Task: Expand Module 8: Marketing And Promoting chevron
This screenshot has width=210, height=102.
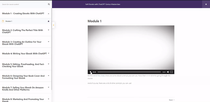Action: point(49,99)
